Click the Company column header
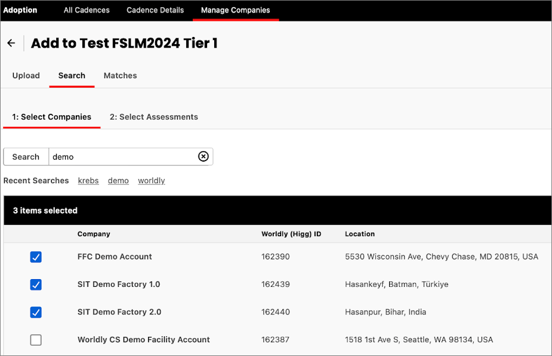 (94, 234)
